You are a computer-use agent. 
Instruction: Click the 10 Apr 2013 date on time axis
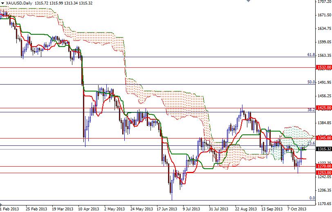[88, 209]
